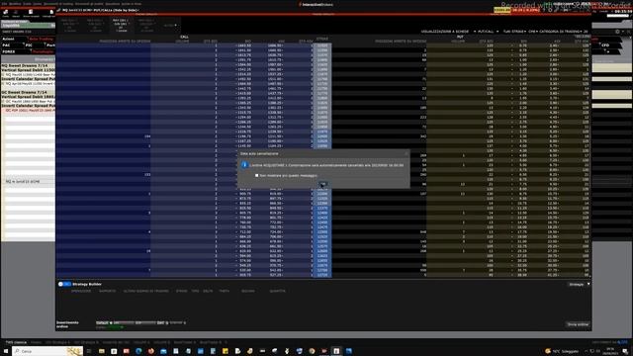Viewport: 633px width, 356px height.
Task: Expand the 'Tutti strike' dropdown
Action: 514,32
